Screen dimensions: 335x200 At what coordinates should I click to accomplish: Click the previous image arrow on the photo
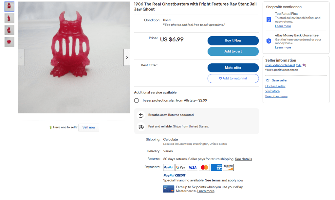21,58
